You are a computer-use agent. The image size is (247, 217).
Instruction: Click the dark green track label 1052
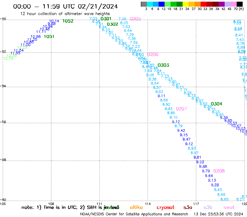coord(68,21)
